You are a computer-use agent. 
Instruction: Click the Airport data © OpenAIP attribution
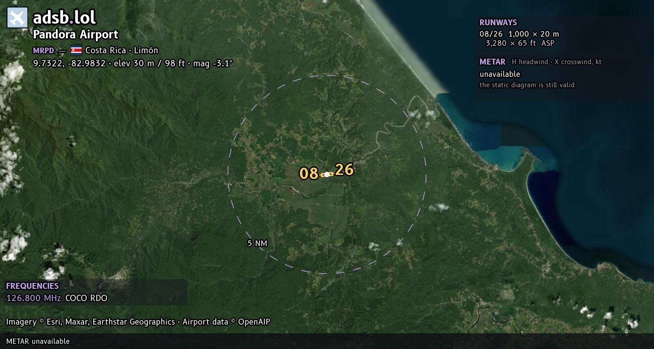[226, 322]
